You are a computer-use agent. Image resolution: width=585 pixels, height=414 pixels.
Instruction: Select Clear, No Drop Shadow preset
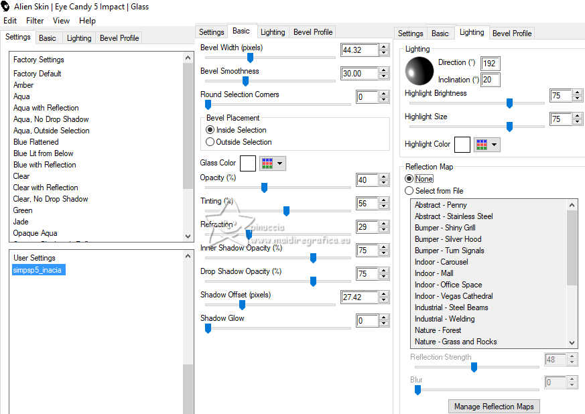click(50, 199)
